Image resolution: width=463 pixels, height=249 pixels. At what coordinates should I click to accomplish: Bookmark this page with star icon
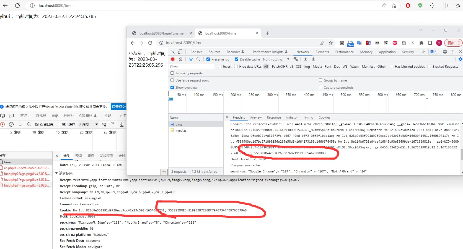point(330,43)
